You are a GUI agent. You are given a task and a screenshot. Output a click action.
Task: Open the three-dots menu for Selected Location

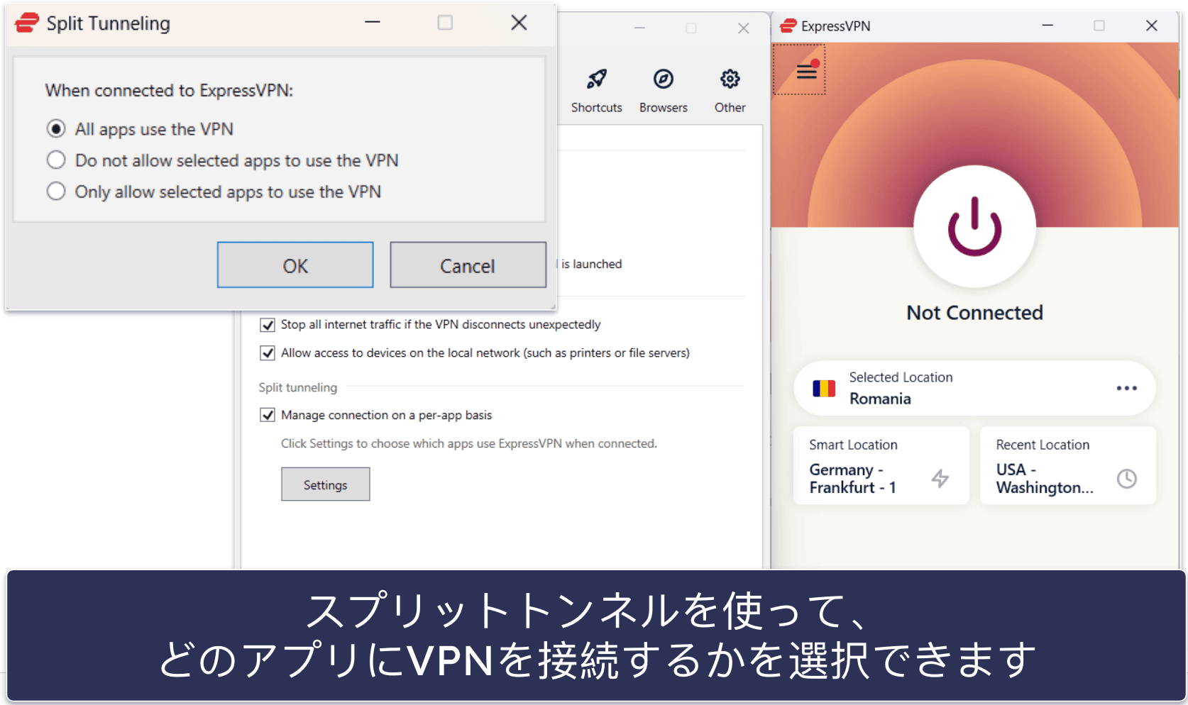(1126, 388)
